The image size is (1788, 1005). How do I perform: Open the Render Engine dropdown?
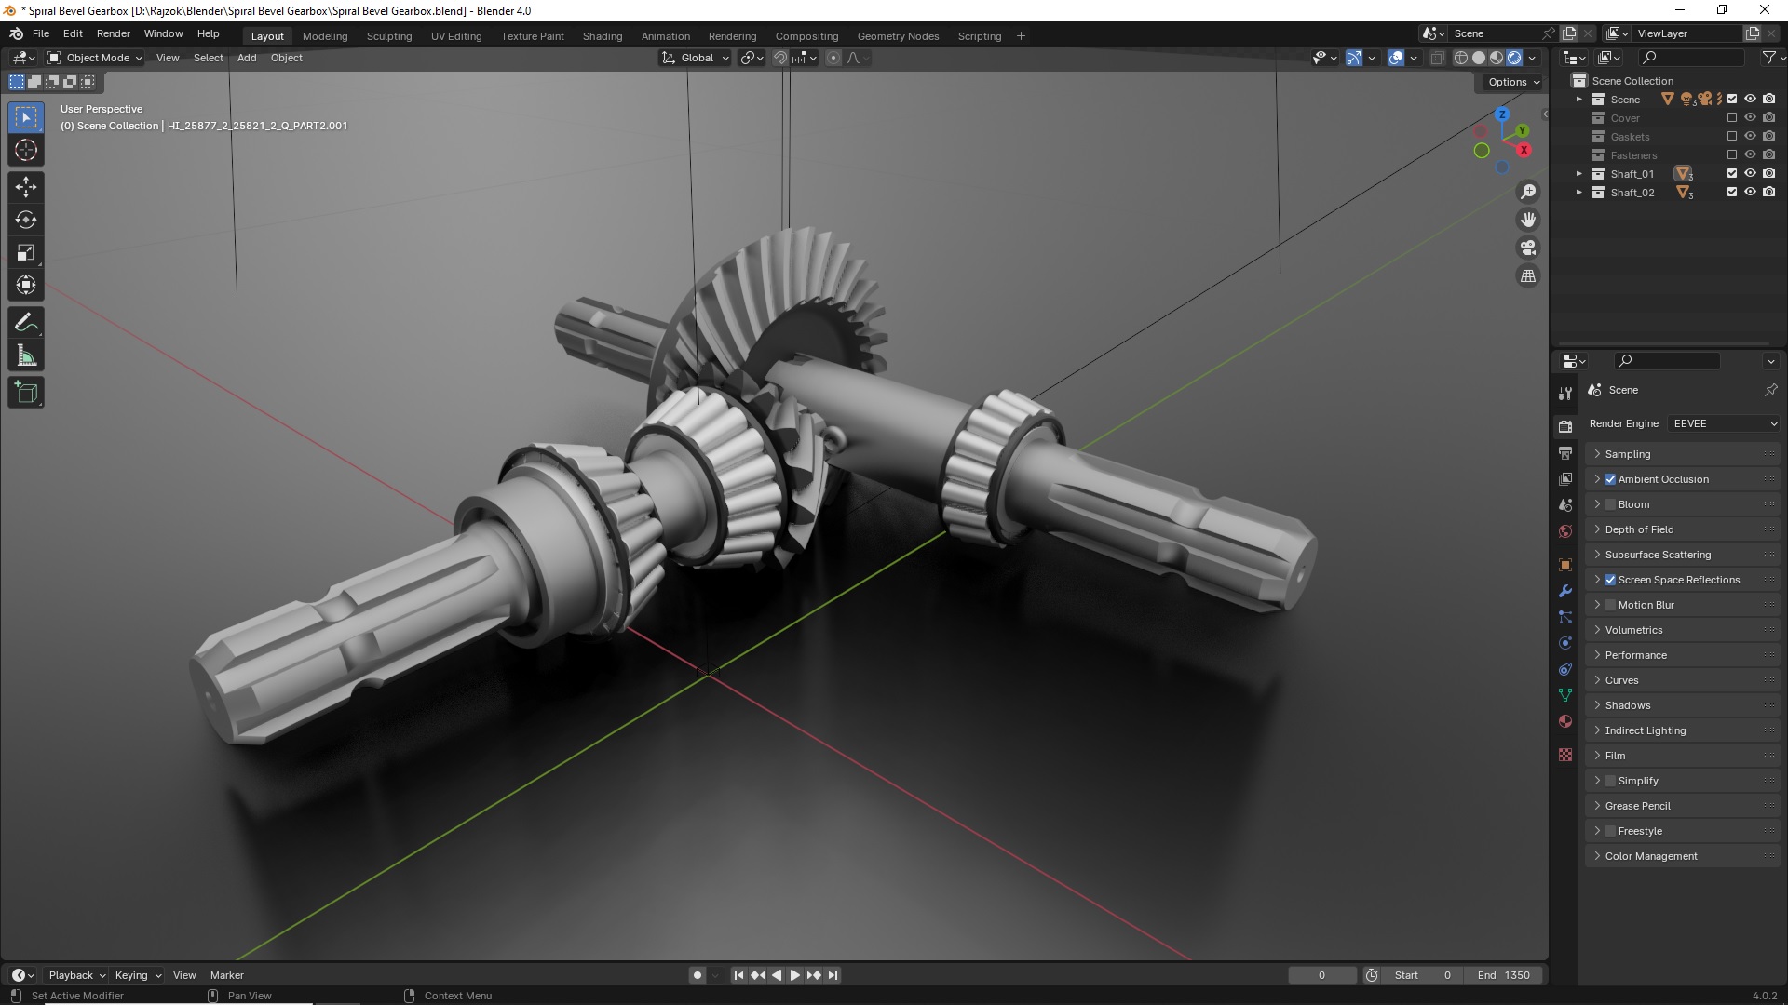1724,423
